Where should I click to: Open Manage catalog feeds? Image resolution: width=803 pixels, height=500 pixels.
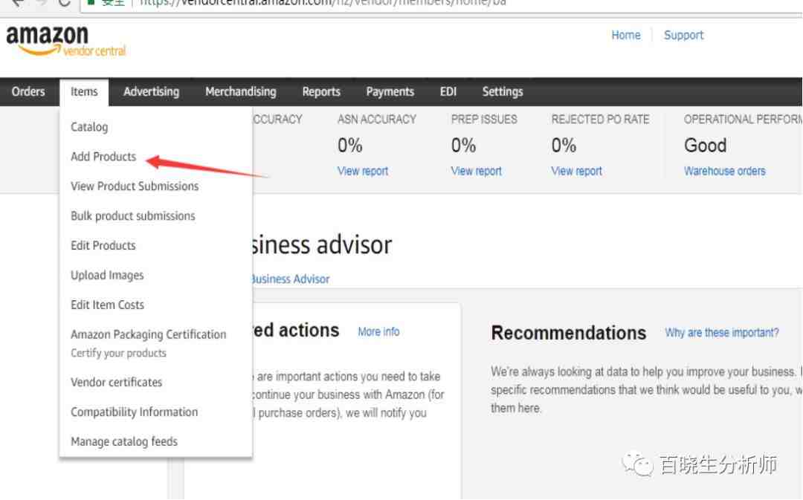click(x=124, y=441)
